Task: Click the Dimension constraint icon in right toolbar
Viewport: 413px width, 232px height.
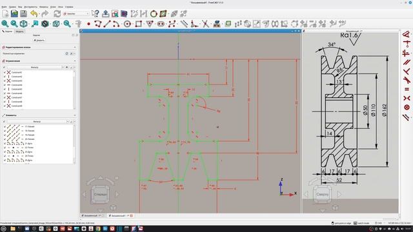Action: pyautogui.click(x=407, y=34)
